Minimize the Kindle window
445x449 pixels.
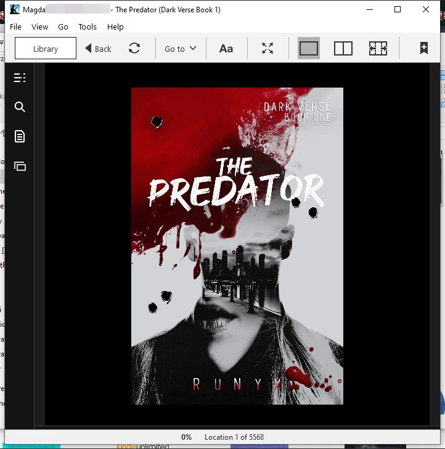pos(370,9)
